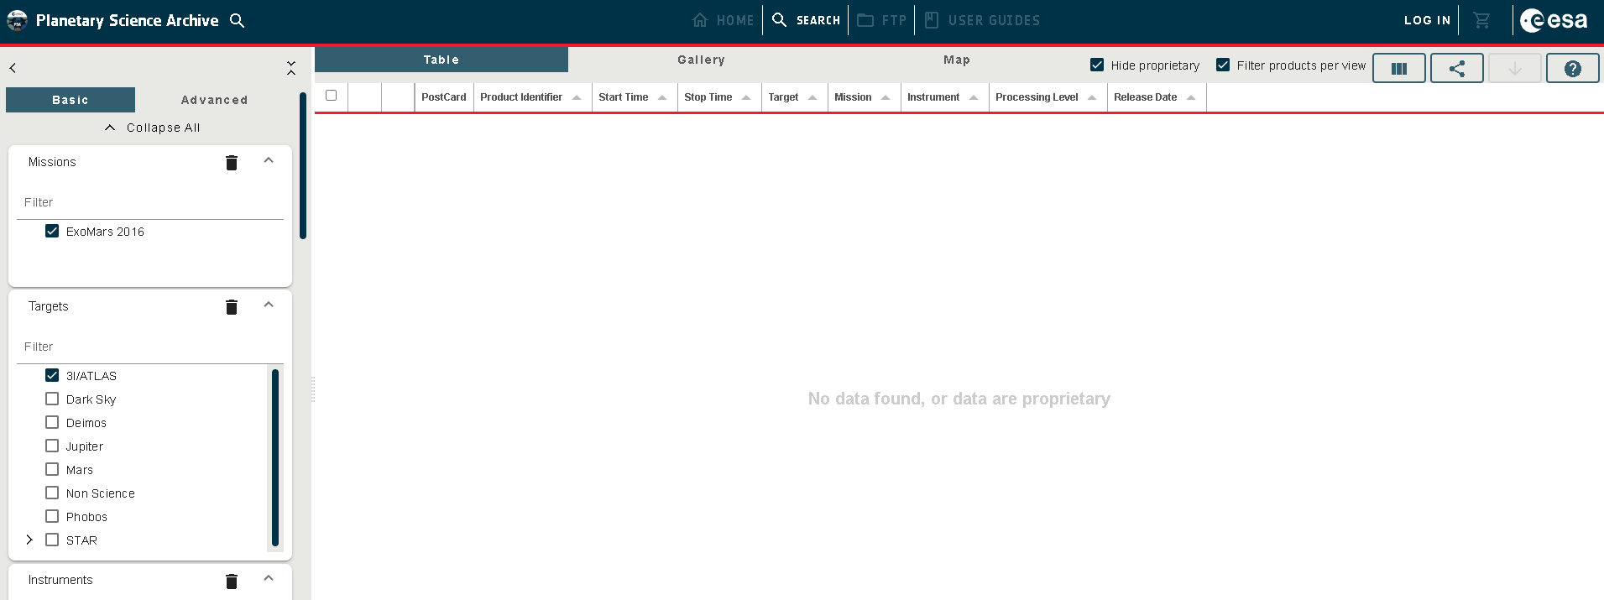
Task: Switch to the Table view tab
Action: tap(441, 60)
